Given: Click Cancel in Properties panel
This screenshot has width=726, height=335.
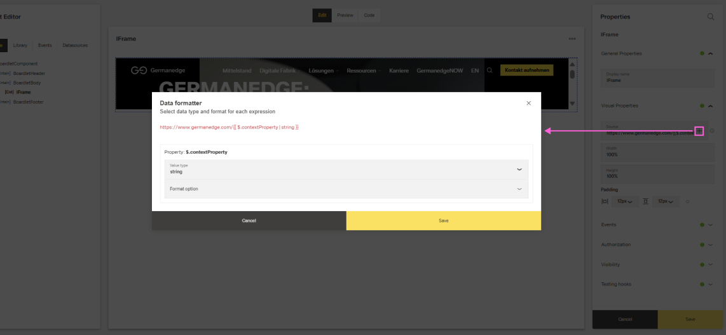Looking at the screenshot, I should coord(625,319).
